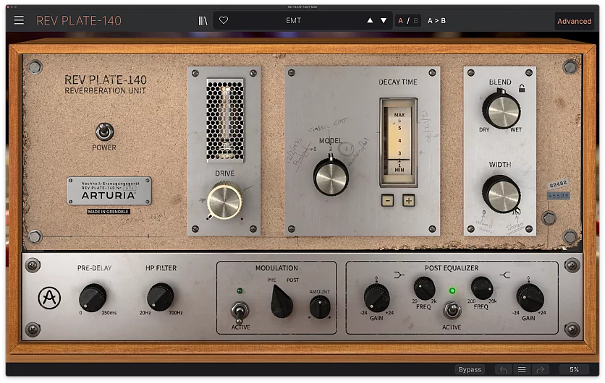Toggle the Post Equalizer Active switch

click(x=452, y=310)
